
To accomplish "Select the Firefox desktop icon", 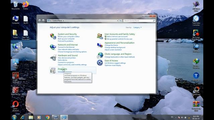I will coord(25,6).
